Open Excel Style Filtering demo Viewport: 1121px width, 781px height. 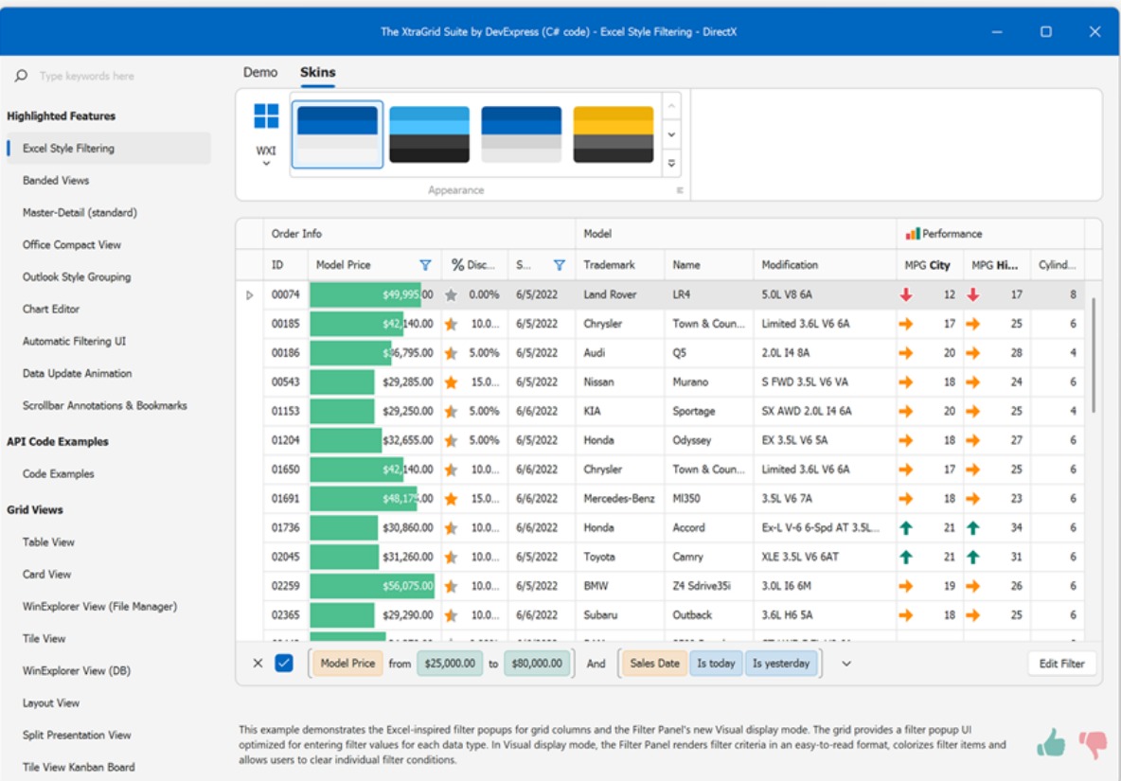[109, 148]
